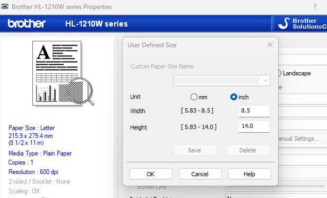Click the page preview thumbnail
The height and width of the screenshot is (198, 327).
tap(57, 73)
